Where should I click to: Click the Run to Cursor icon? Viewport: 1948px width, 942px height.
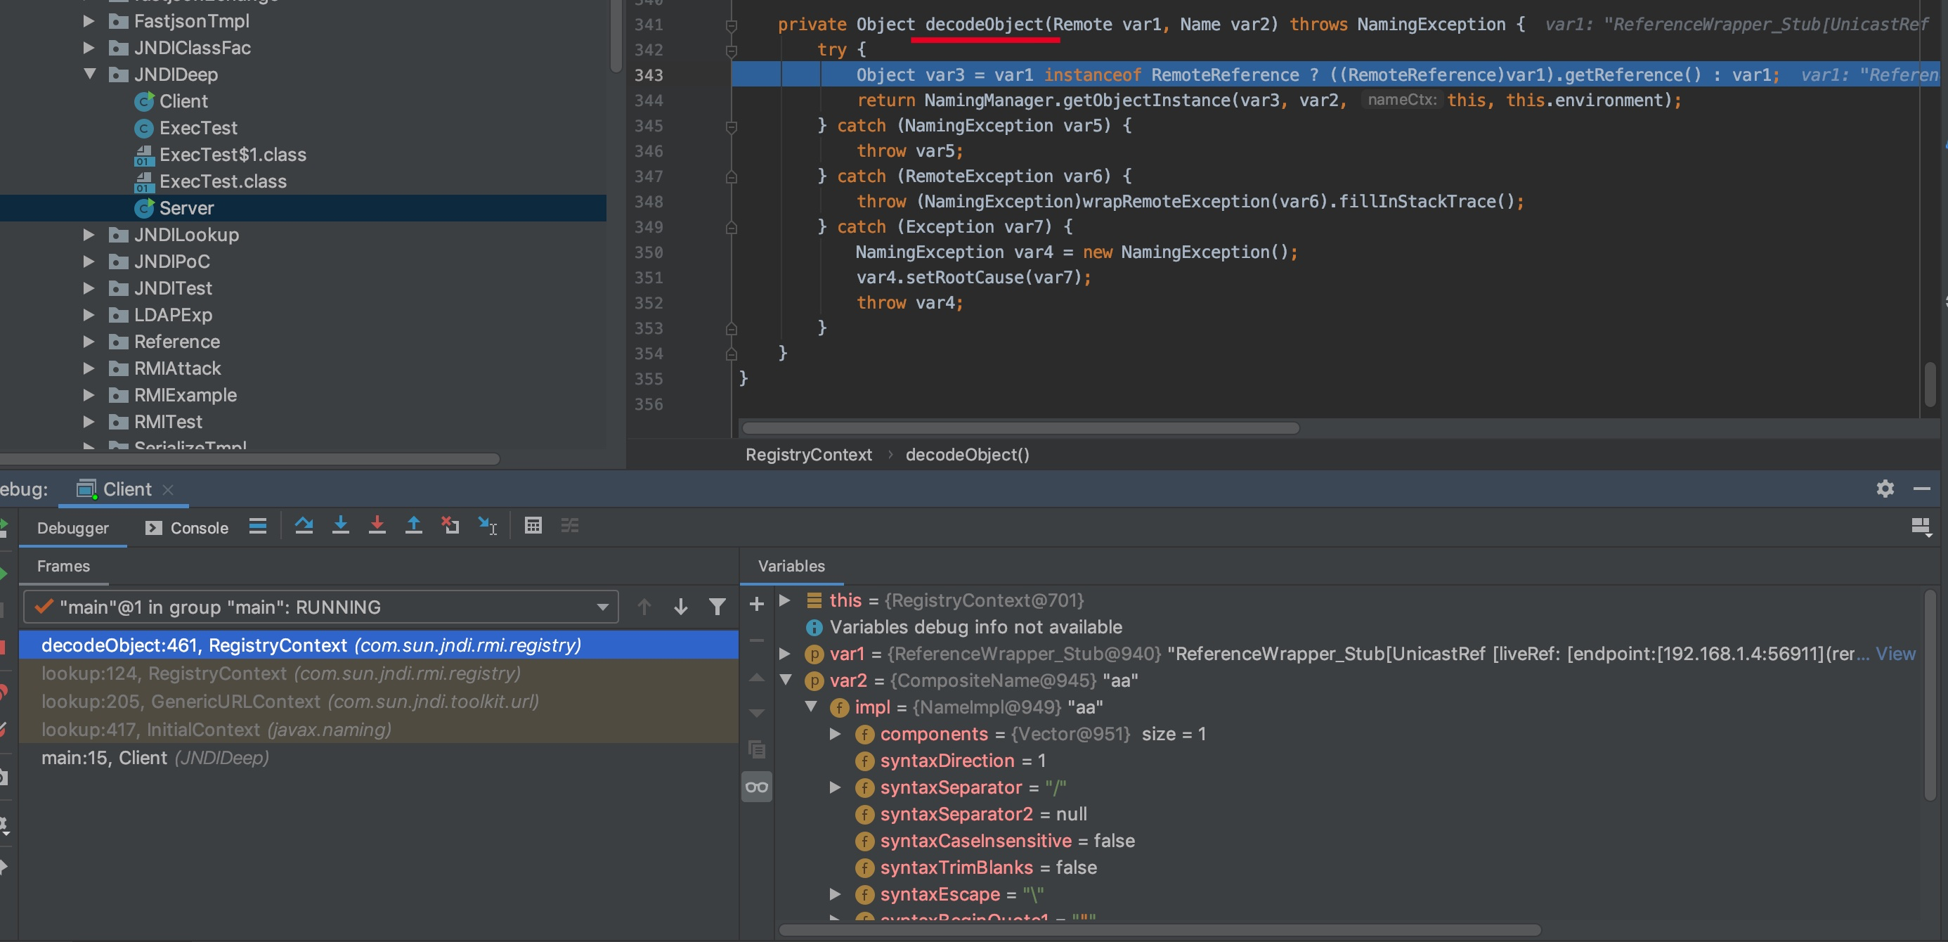tap(488, 526)
